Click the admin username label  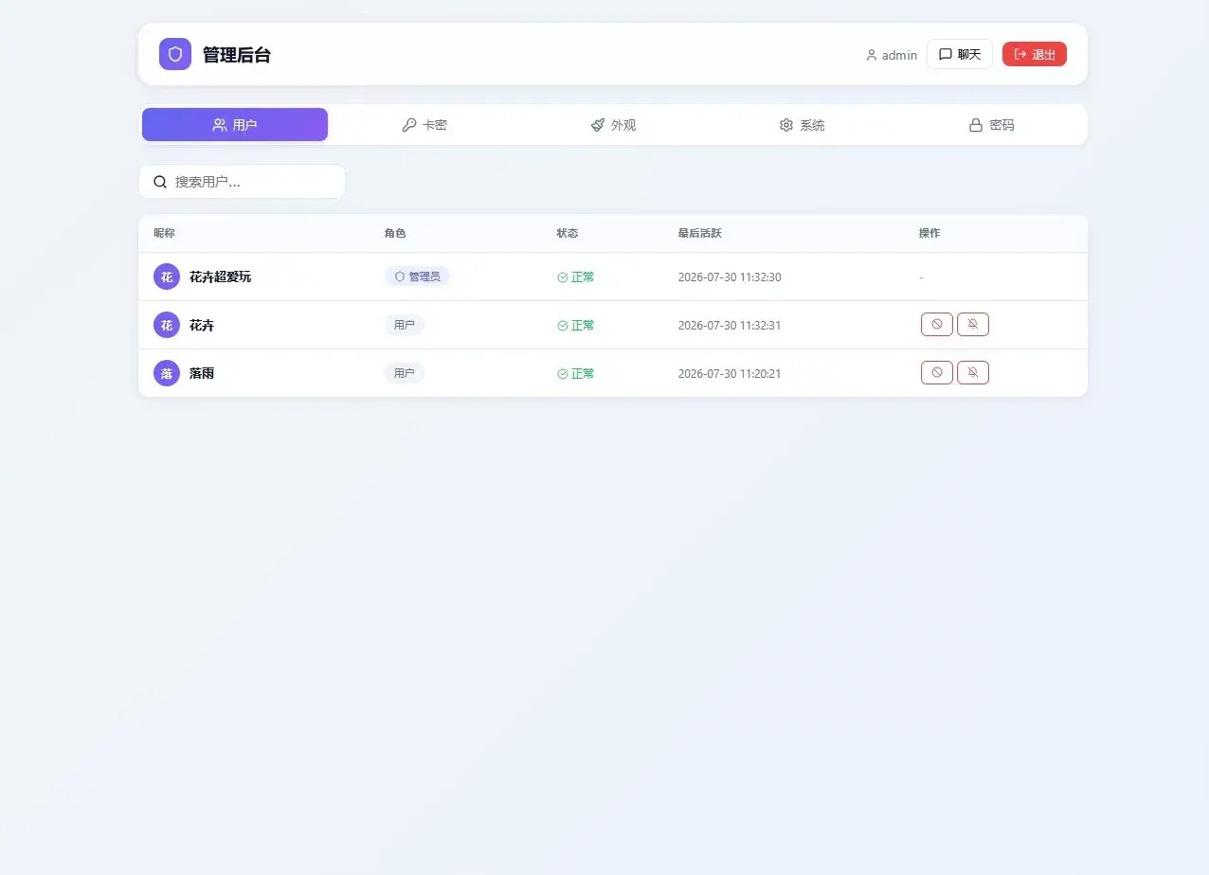899,55
